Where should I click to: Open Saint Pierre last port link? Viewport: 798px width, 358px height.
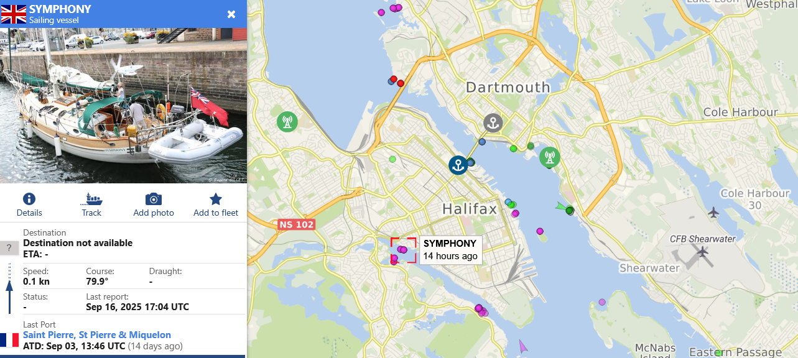click(x=97, y=335)
